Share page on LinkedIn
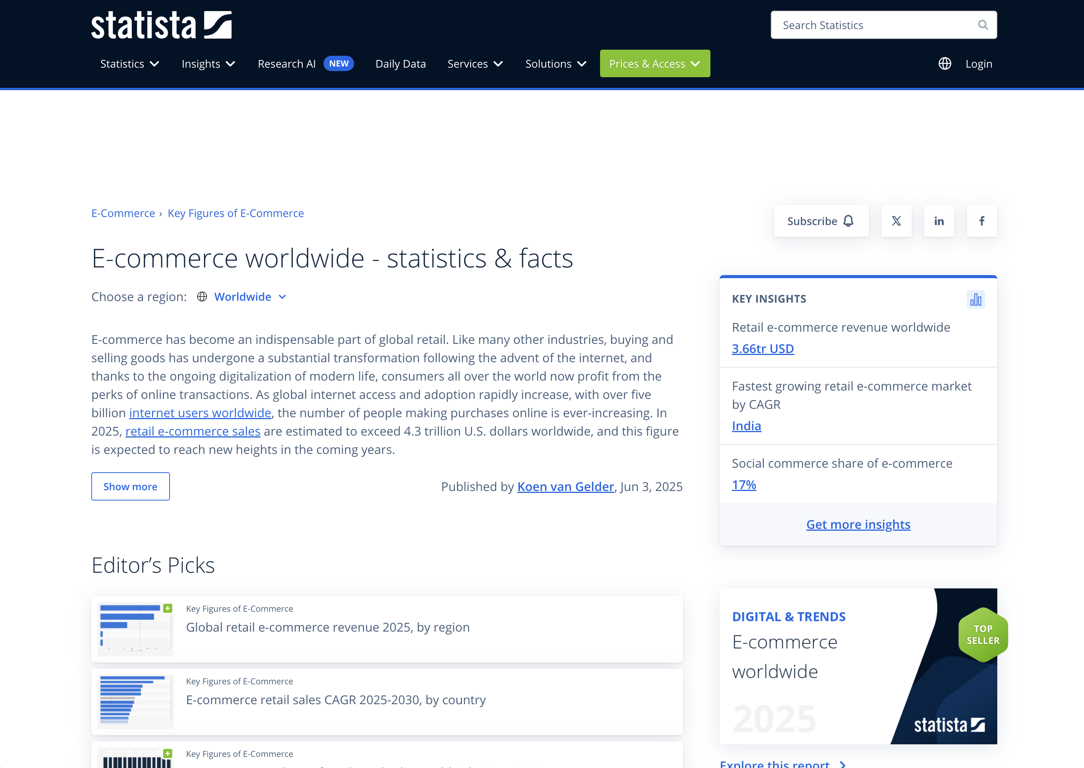 [938, 221]
